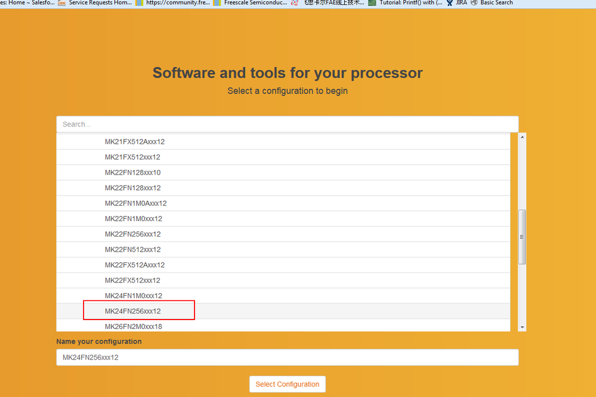The image size is (596, 397).
Task: Open the community.fre... bookmark
Action: pyautogui.click(x=173, y=3)
